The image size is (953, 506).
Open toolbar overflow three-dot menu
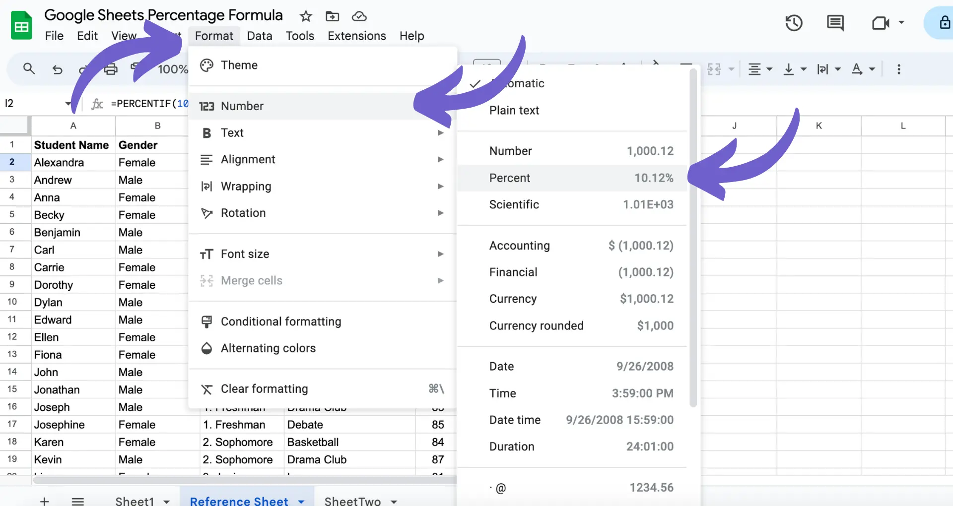point(898,69)
